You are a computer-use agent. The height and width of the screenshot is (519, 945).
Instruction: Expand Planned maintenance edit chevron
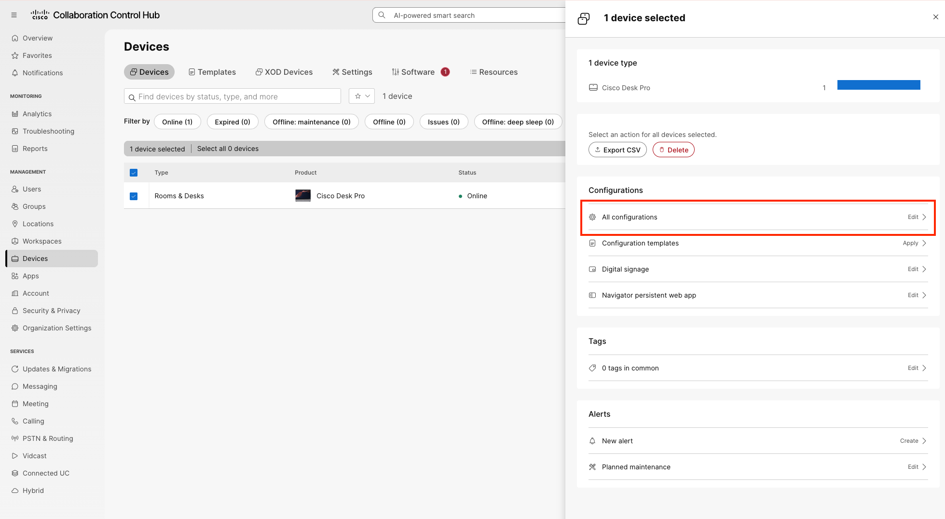[x=924, y=467]
